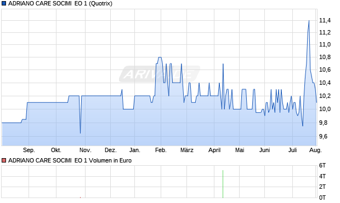Select the 'ADRIANO CARE SOCIMI EO 1 Volumen in Euro' label
Image resolution: width=340 pixels, height=203 pixels.
[x=70, y=160]
